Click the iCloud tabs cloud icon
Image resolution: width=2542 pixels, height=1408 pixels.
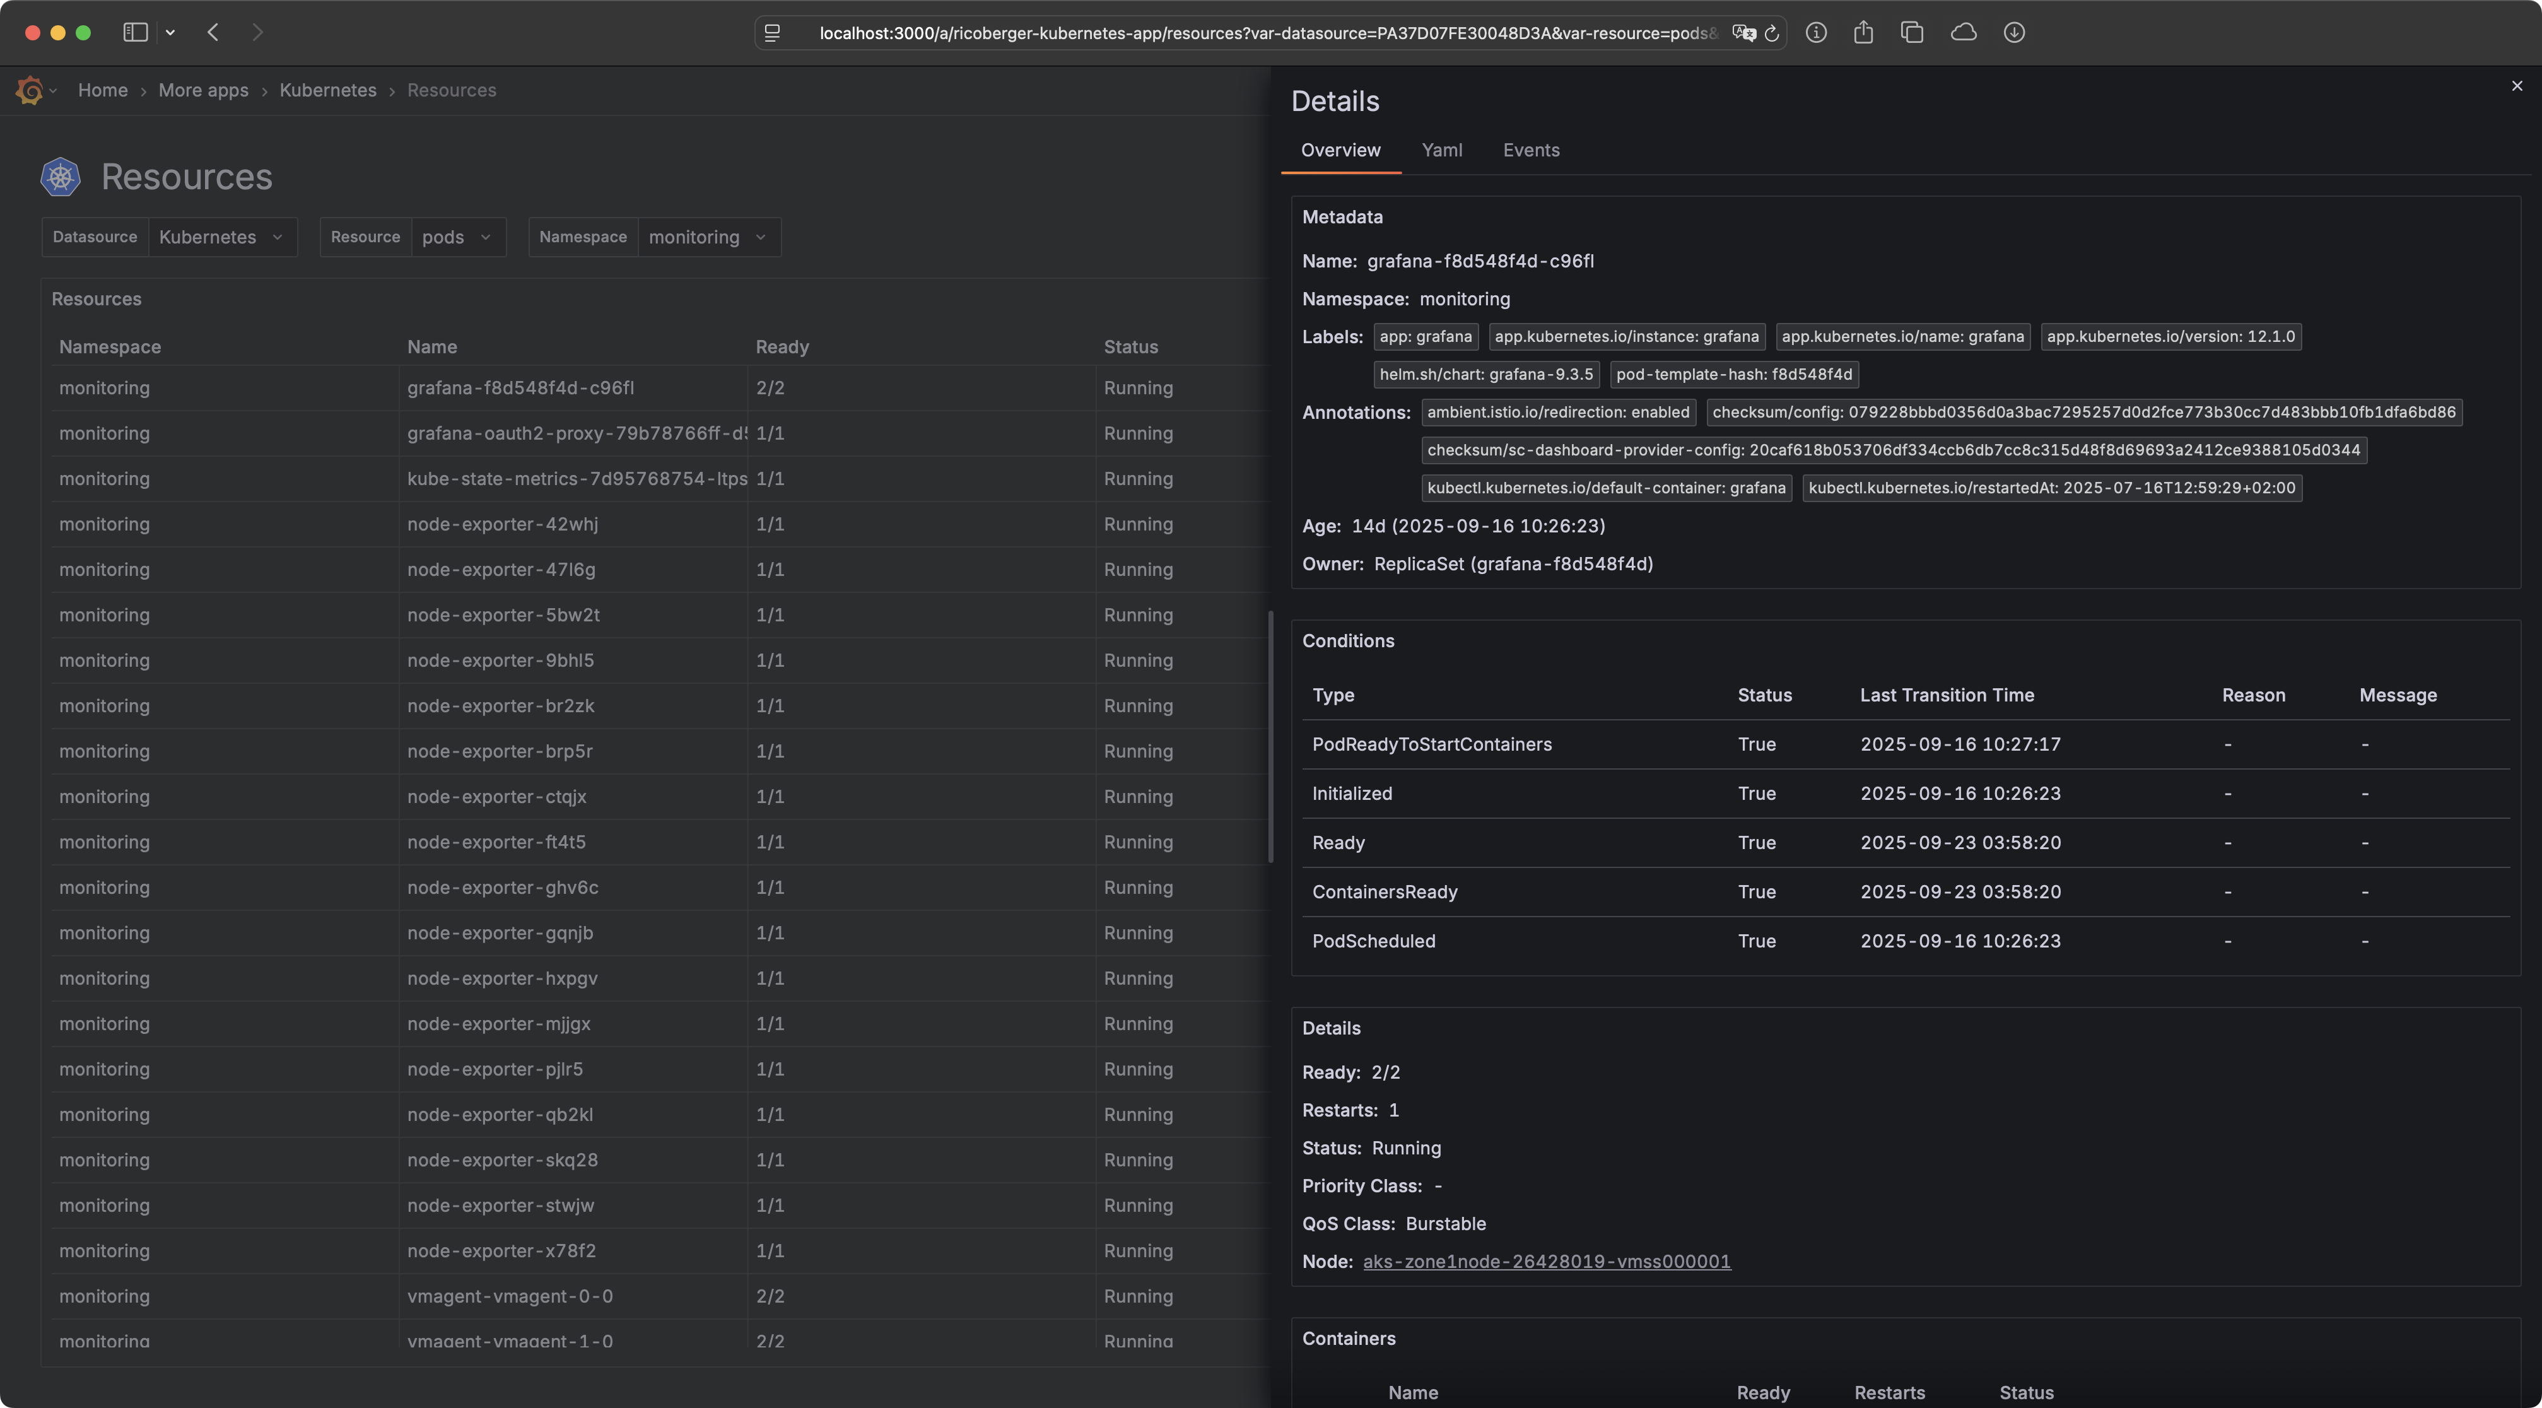[x=1963, y=33]
